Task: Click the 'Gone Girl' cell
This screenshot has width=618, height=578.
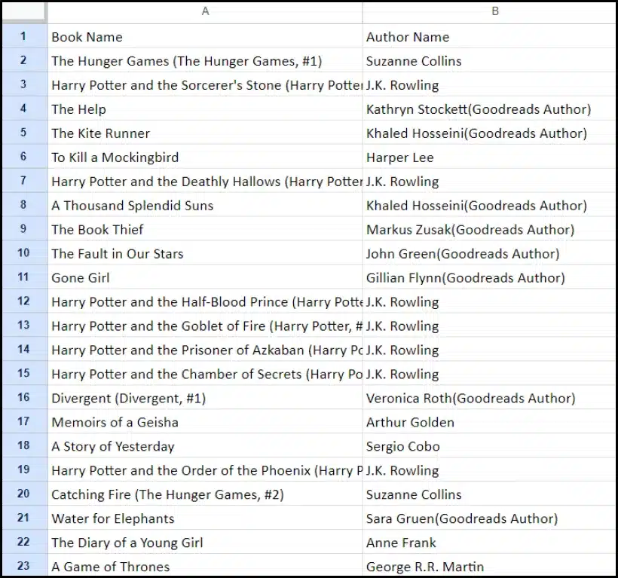Action: (x=81, y=278)
